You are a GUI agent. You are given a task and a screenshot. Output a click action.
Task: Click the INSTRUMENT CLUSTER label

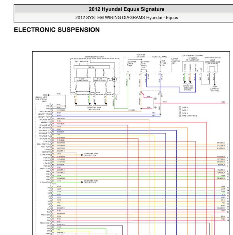[94, 57]
